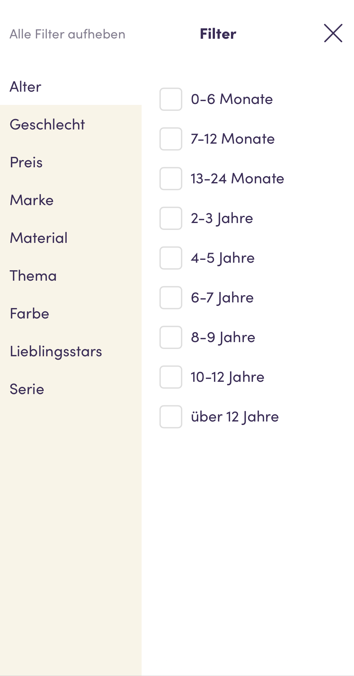The height and width of the screenshot is (676, 354).
Task: Check the 0-6 Monate checkbox
Action: click(171, 99)
